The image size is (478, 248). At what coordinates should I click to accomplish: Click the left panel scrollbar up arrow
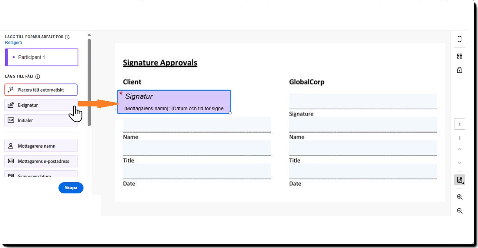(x=89, y=35)
